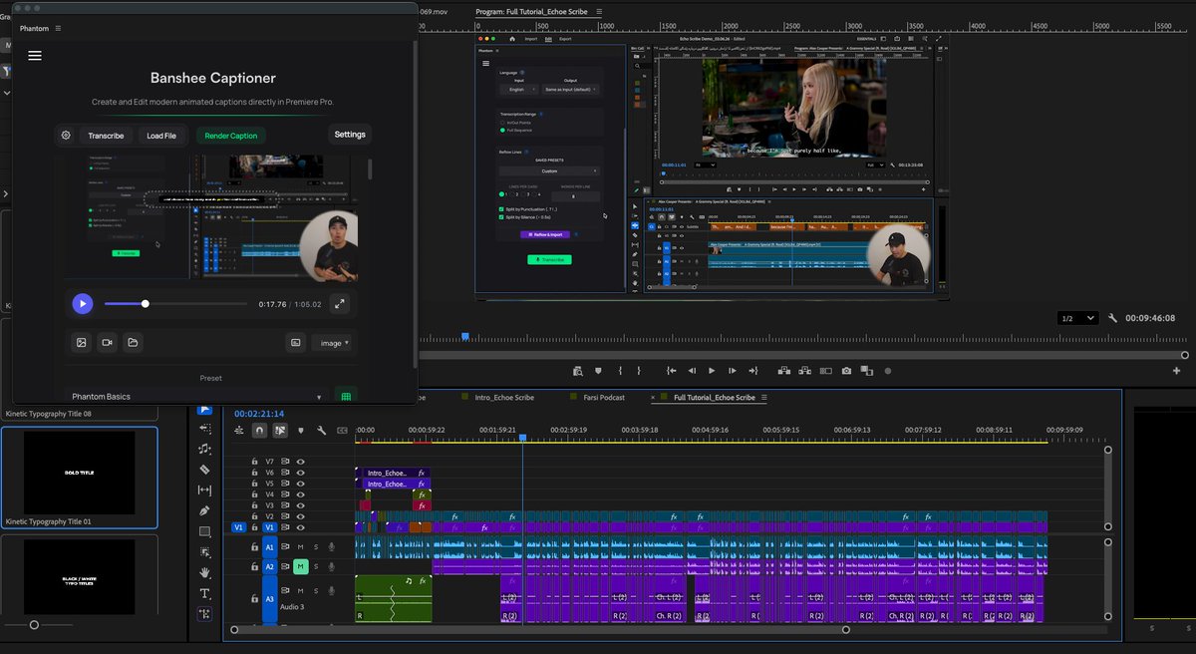The image size is (1196, 654).
Task: Click the thumbnail size slider in left panel
Action: click(x=34, y=625)
